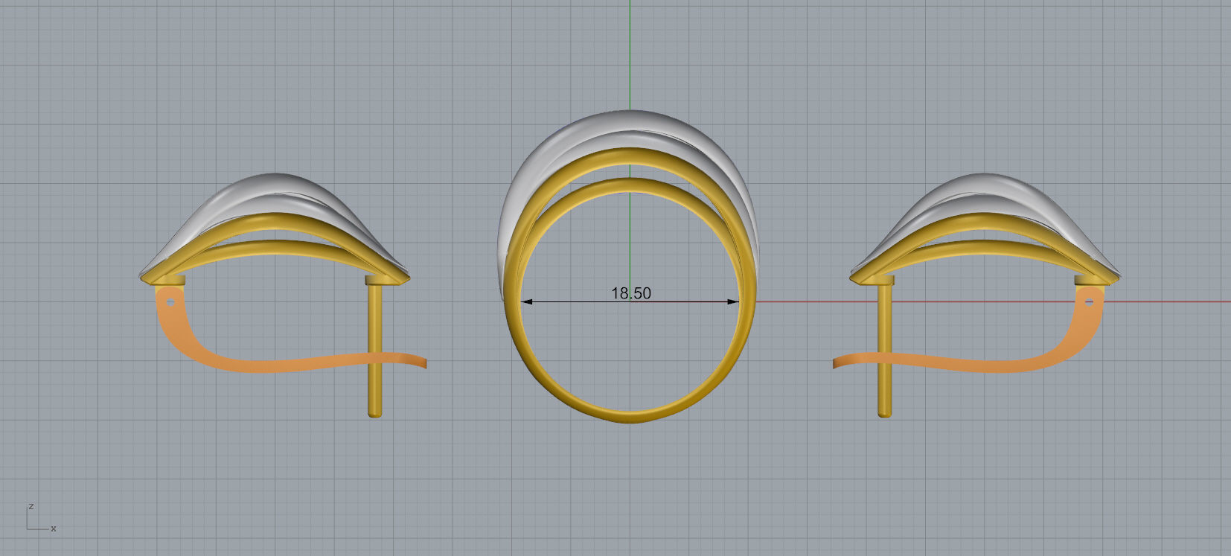Viewport: 1231px width, 556px height.
Task: Click the world axes icon in the corner
Action: click(41, 518)
